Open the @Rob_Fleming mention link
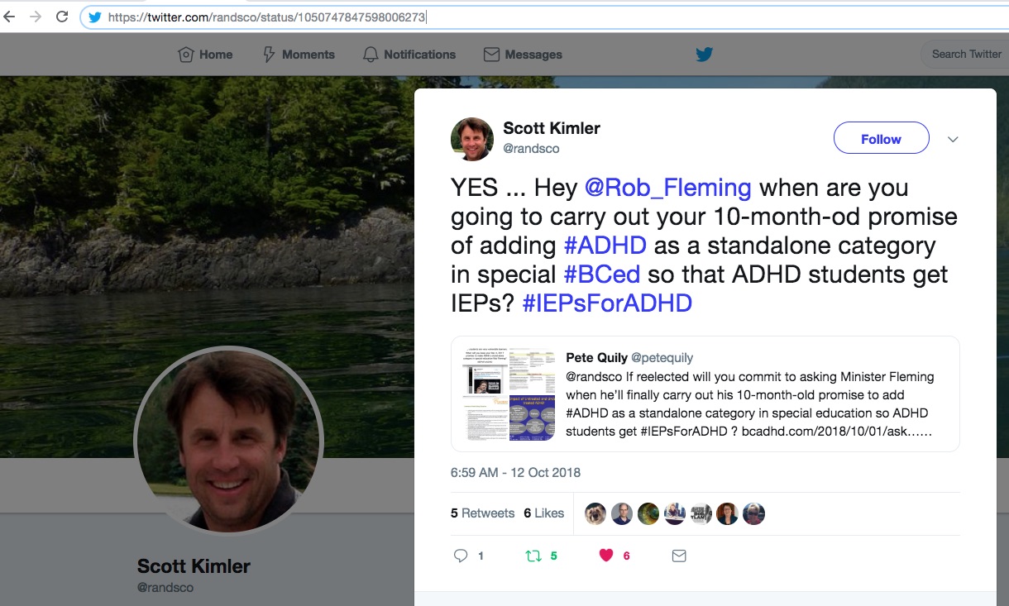 (668, 188)
